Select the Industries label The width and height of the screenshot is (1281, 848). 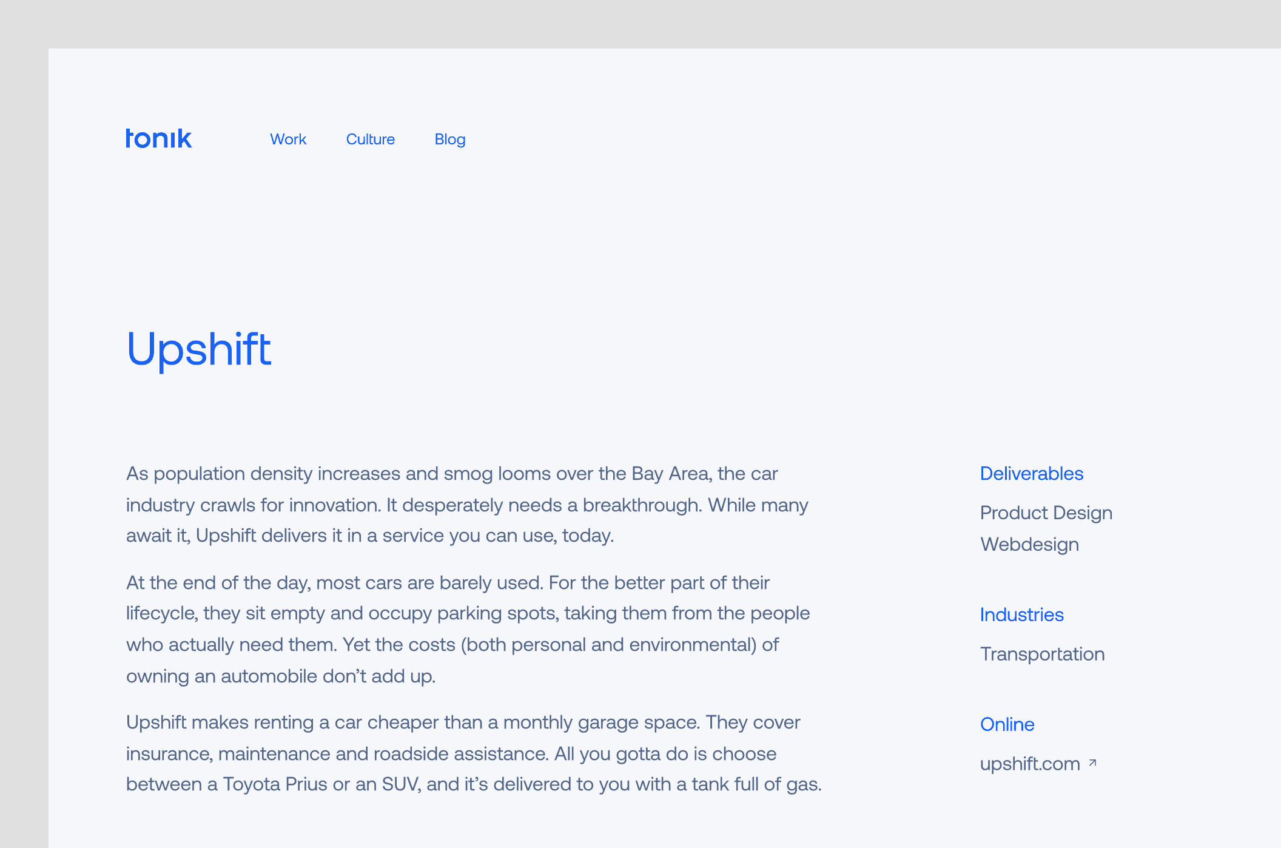(1021, 615)
